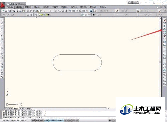Select the Polyline tool

tap(2, 26)
